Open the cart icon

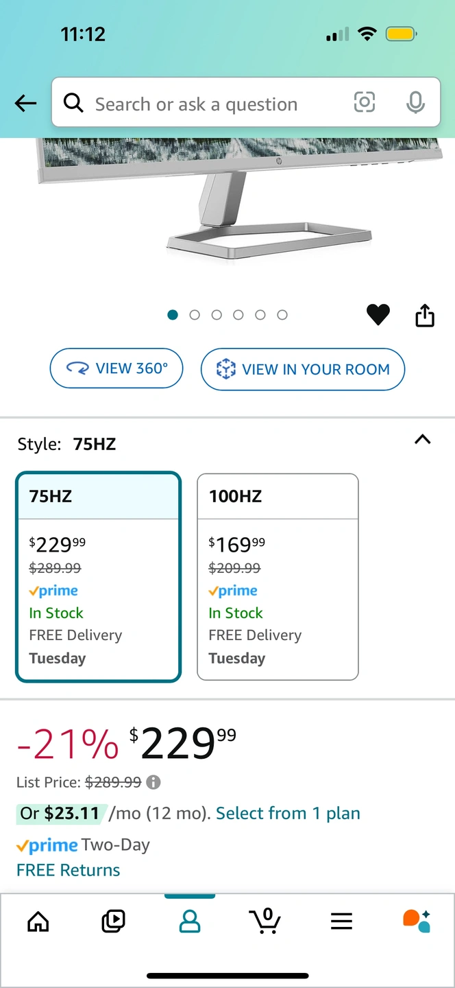click(x=265, y=921)
